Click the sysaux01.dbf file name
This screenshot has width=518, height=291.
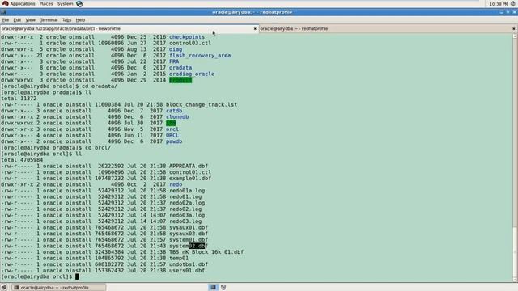pyautogui.click(x=189, y=227)
